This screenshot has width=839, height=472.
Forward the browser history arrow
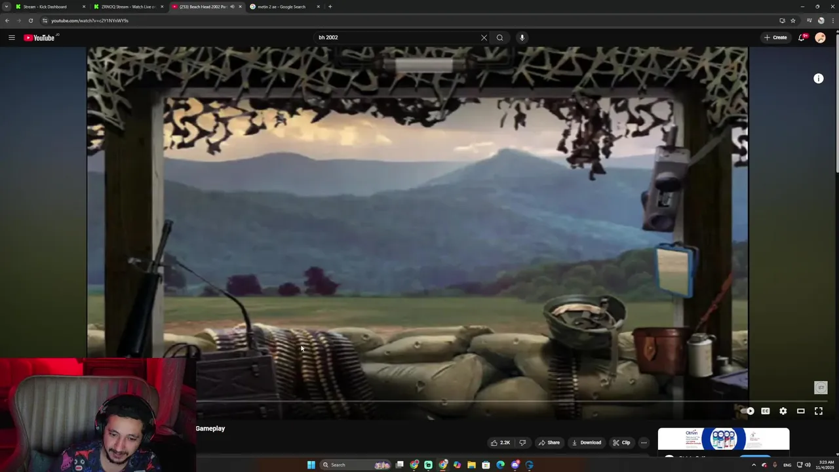click(x=18, y=20)
